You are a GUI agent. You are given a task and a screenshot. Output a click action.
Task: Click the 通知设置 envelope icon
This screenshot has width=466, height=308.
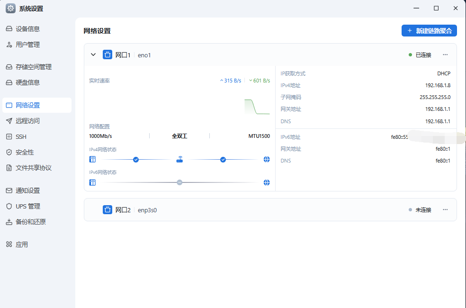tap(9, 190)
